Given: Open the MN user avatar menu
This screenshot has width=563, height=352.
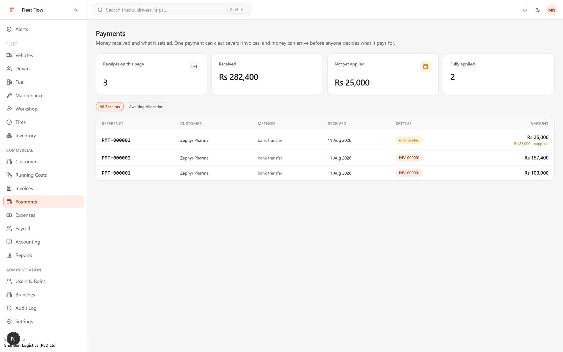Looking at the screenshot, I should pos(552,10).
